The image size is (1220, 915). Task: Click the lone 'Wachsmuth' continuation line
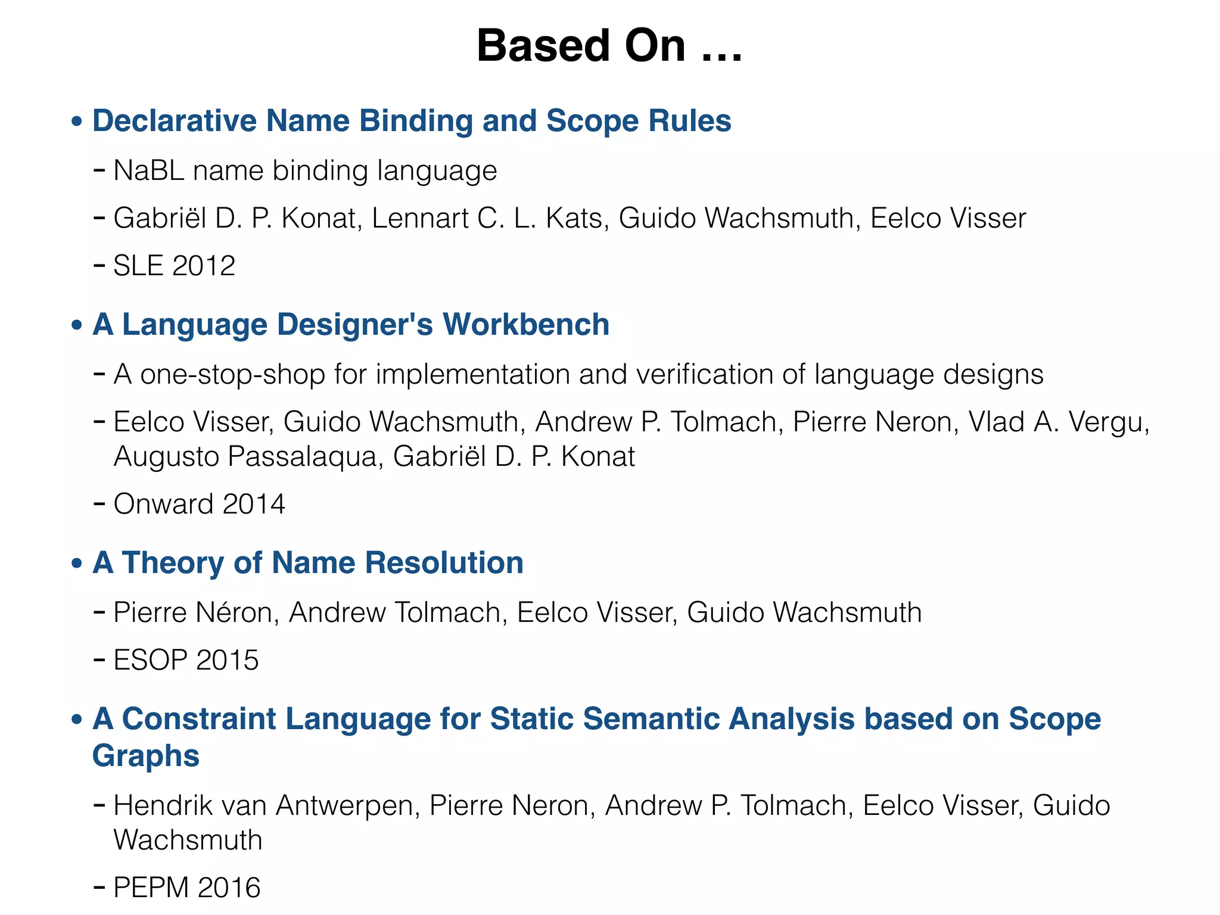click(x=188, y=841)
